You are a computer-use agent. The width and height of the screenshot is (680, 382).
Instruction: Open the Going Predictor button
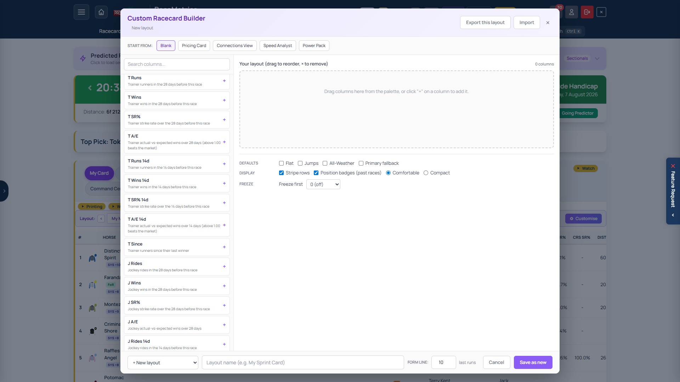pyautogui.click(x=578, y=113)
